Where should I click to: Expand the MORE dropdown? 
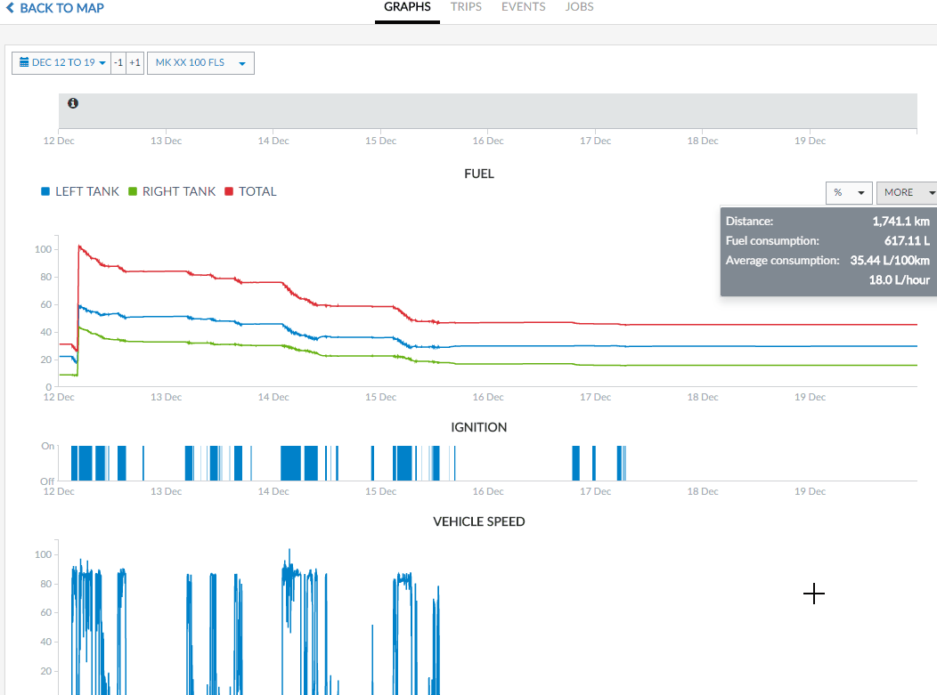coord(907,192)
